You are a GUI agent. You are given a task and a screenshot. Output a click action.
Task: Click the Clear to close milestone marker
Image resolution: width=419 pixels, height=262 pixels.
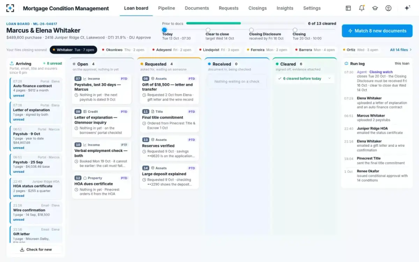click(x=208, y=30)
